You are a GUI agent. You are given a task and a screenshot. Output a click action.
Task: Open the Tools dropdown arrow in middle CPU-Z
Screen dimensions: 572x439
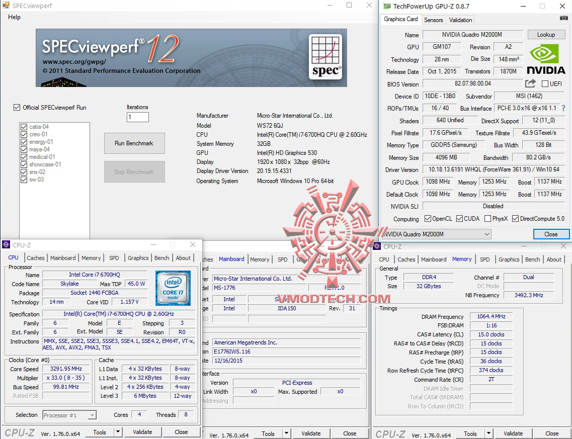(286, 433)
